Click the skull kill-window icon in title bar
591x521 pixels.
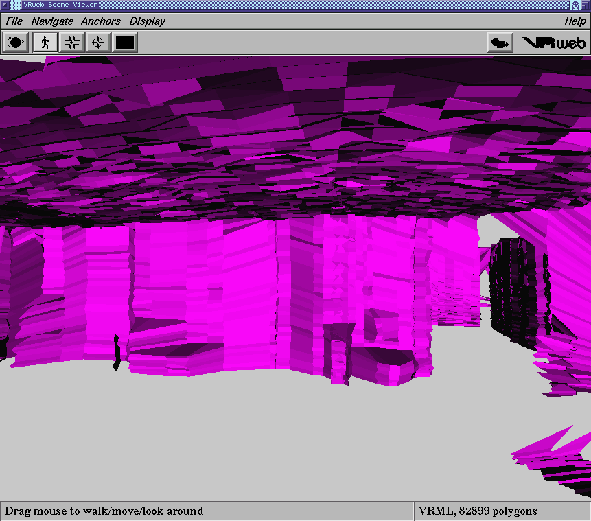click(575, 5)
